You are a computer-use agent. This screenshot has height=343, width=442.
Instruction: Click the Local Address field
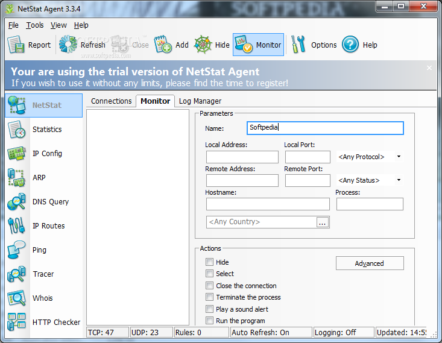pyautogui.click(x=242, y=157)
